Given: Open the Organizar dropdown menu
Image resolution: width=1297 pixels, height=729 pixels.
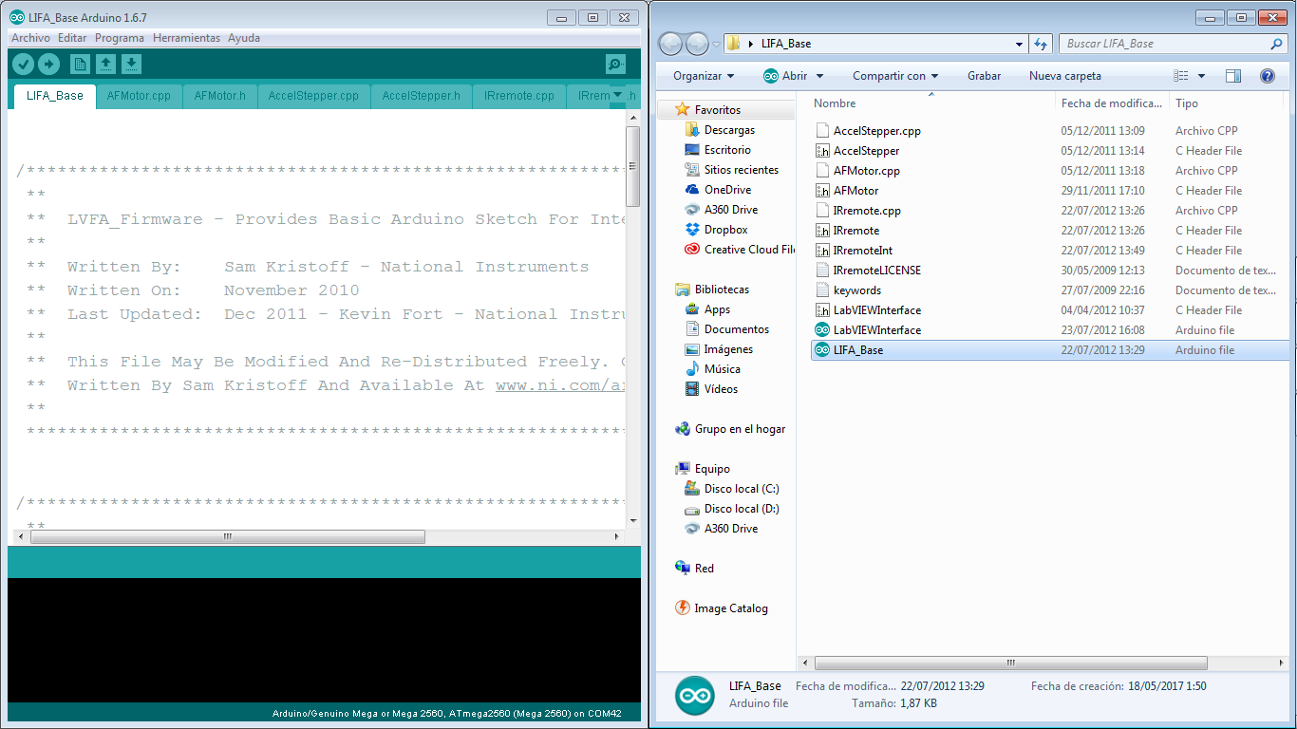Looking at the screenshot, I should pos(704,76).
